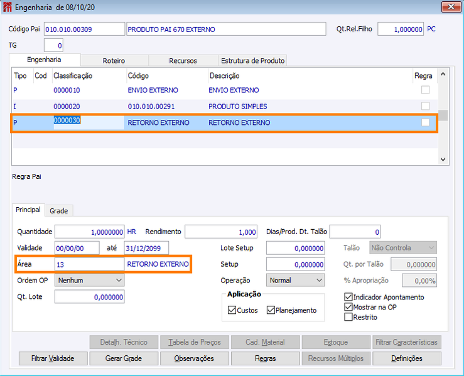
Task: Click the Estoque button
Action: point(336,342)
